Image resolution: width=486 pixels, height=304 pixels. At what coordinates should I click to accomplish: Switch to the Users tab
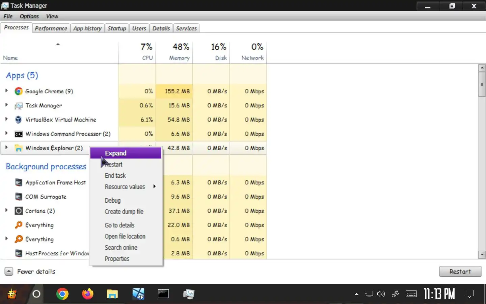coord(139,28)
